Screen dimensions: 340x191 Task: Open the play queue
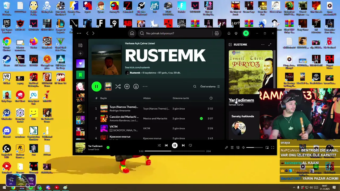(232, 147)
